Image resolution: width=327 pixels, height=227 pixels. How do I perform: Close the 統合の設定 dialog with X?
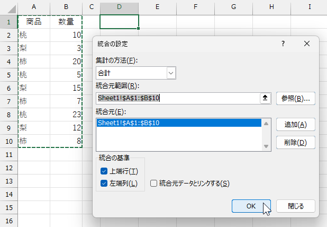tap(307, 43)
